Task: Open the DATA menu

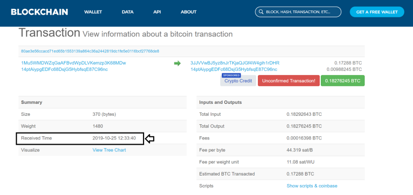Action: tap(127, 12)
